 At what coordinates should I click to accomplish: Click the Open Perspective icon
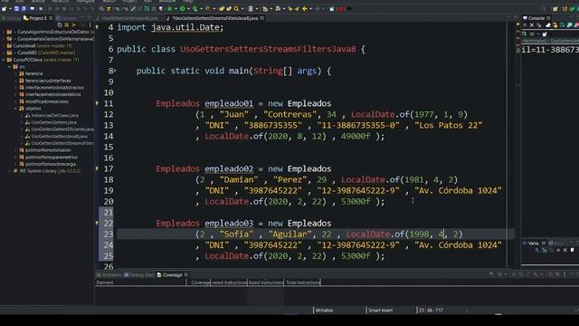click(x=555, y=9)
